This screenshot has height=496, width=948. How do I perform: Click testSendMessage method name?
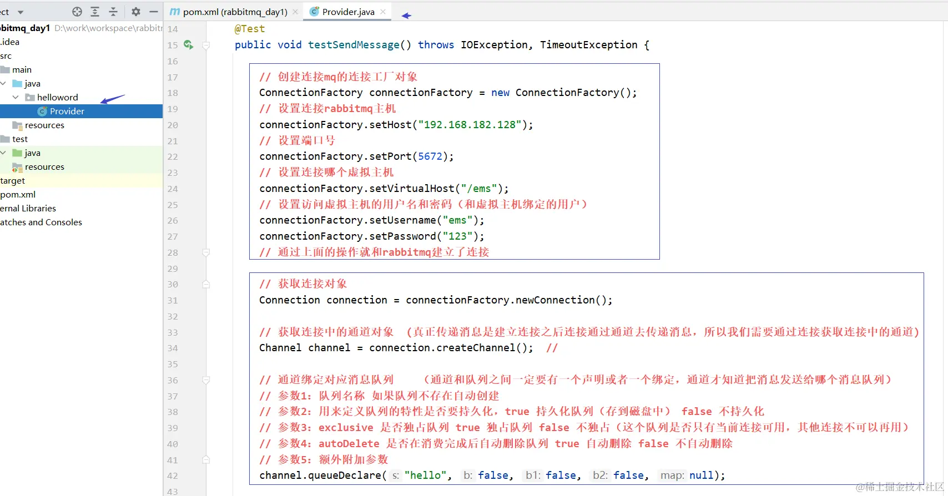[354, 45]
